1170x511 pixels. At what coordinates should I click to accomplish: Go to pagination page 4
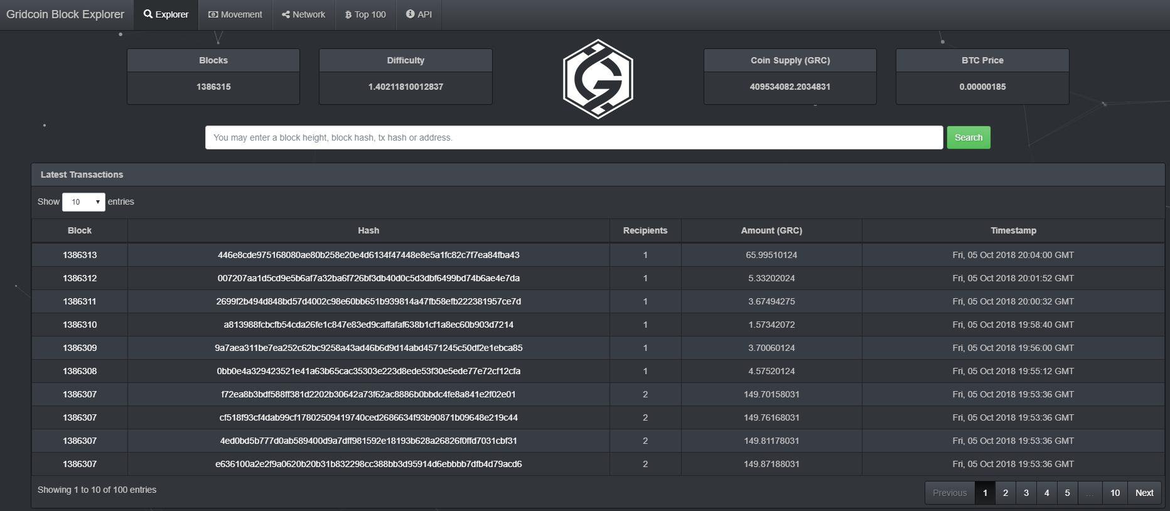click(x=1046, y=493)
